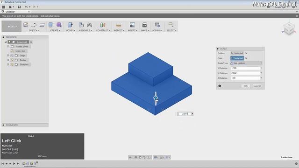The height and width of the screenshot is (168, 299).
Task: Select the Extrude tool
Action: tap(51, 25)
